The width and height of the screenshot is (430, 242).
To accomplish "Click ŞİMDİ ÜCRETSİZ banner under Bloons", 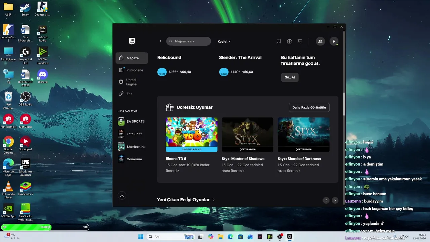I will point(191,149).
